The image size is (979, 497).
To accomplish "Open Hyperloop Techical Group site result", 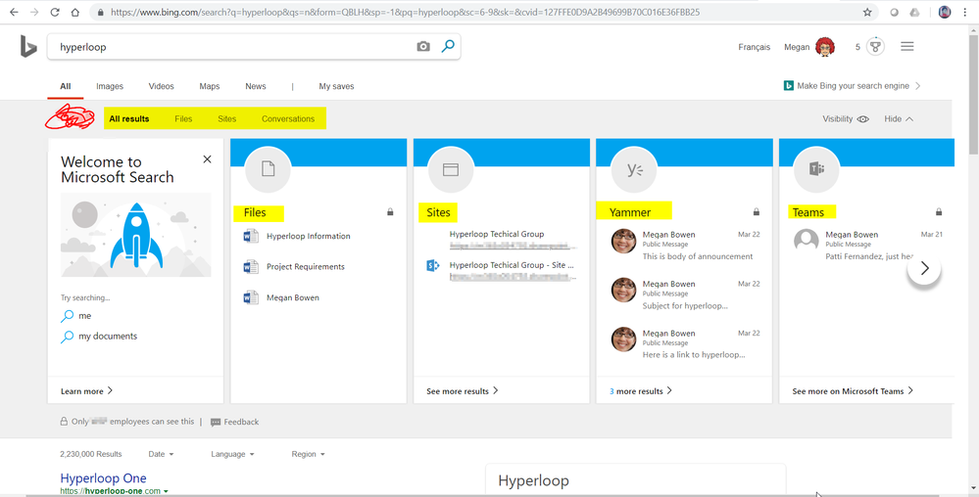I will click(497, 235).
